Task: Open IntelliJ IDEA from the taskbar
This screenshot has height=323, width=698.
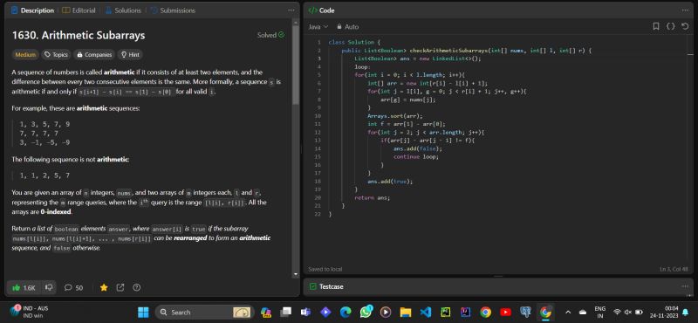Action: point(466,313)
